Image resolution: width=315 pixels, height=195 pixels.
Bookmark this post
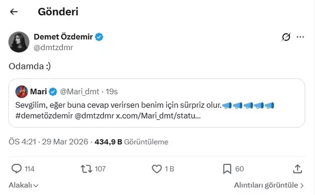227,169
